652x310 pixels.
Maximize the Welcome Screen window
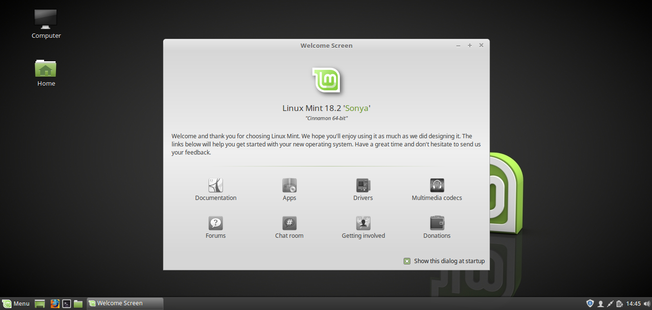[x=470, y=45]
